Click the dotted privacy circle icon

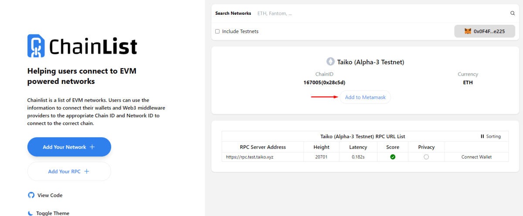[x=426, y=157]
